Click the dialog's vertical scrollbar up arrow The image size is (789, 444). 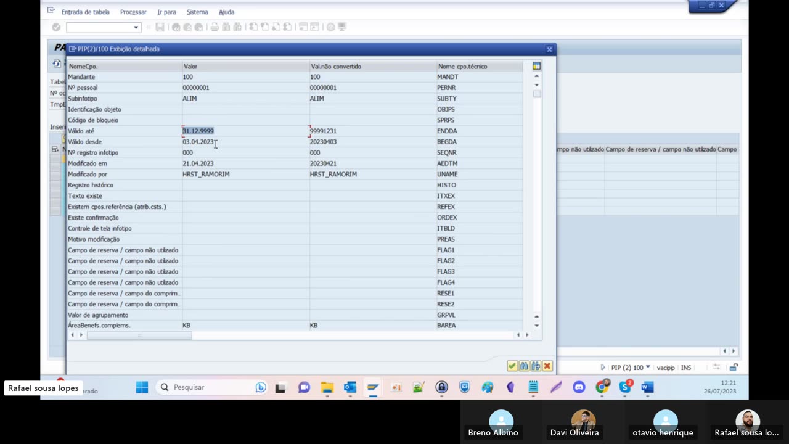(536, 76)
